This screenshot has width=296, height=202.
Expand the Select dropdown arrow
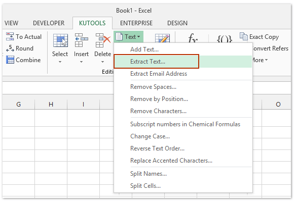click(x=60, y=62)
